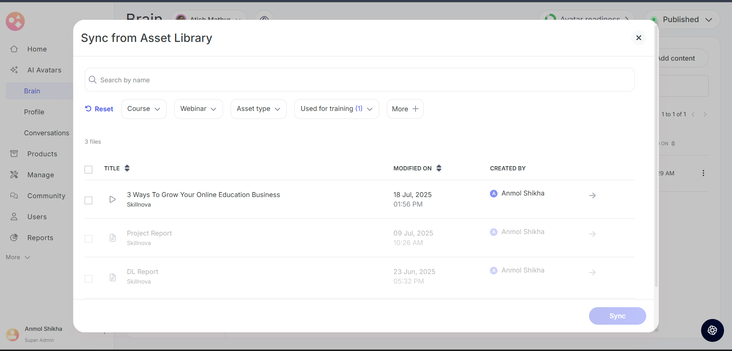Open Reports from the sidebar menu

pyautogui.click(x=40, y=238)
